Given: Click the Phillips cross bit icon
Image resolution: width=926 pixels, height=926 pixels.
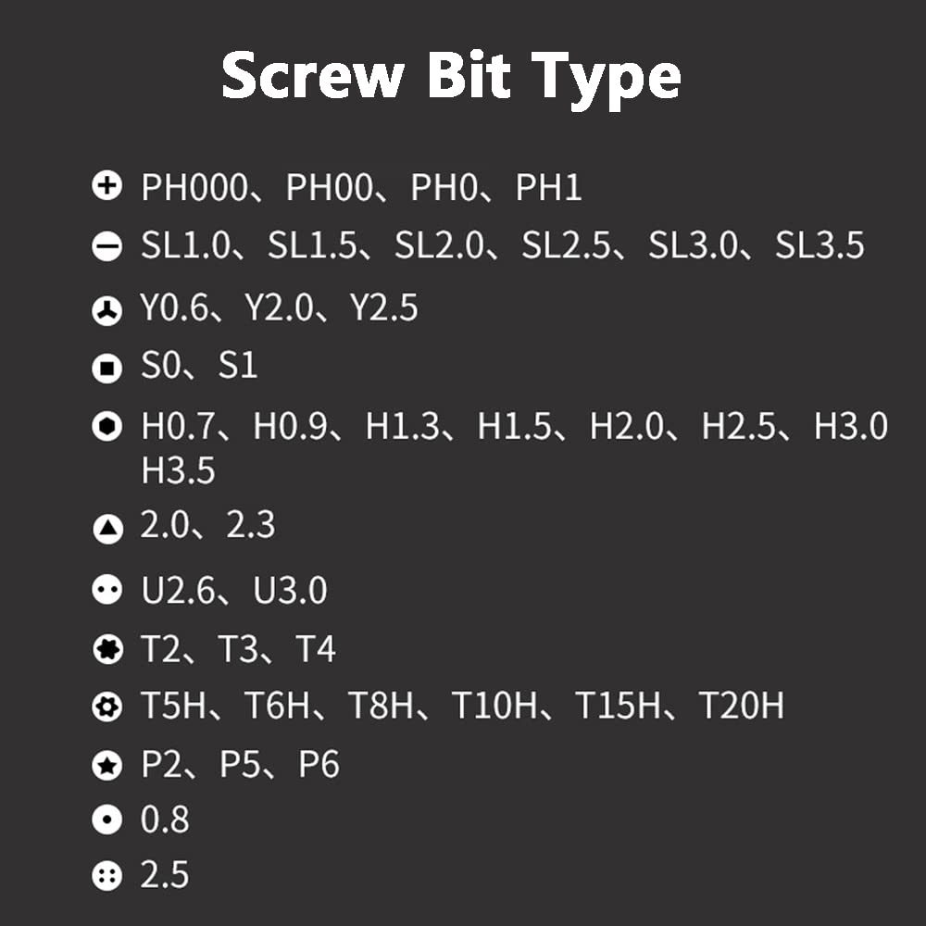Looking at the screenshot, I should (x=107, y=187).
